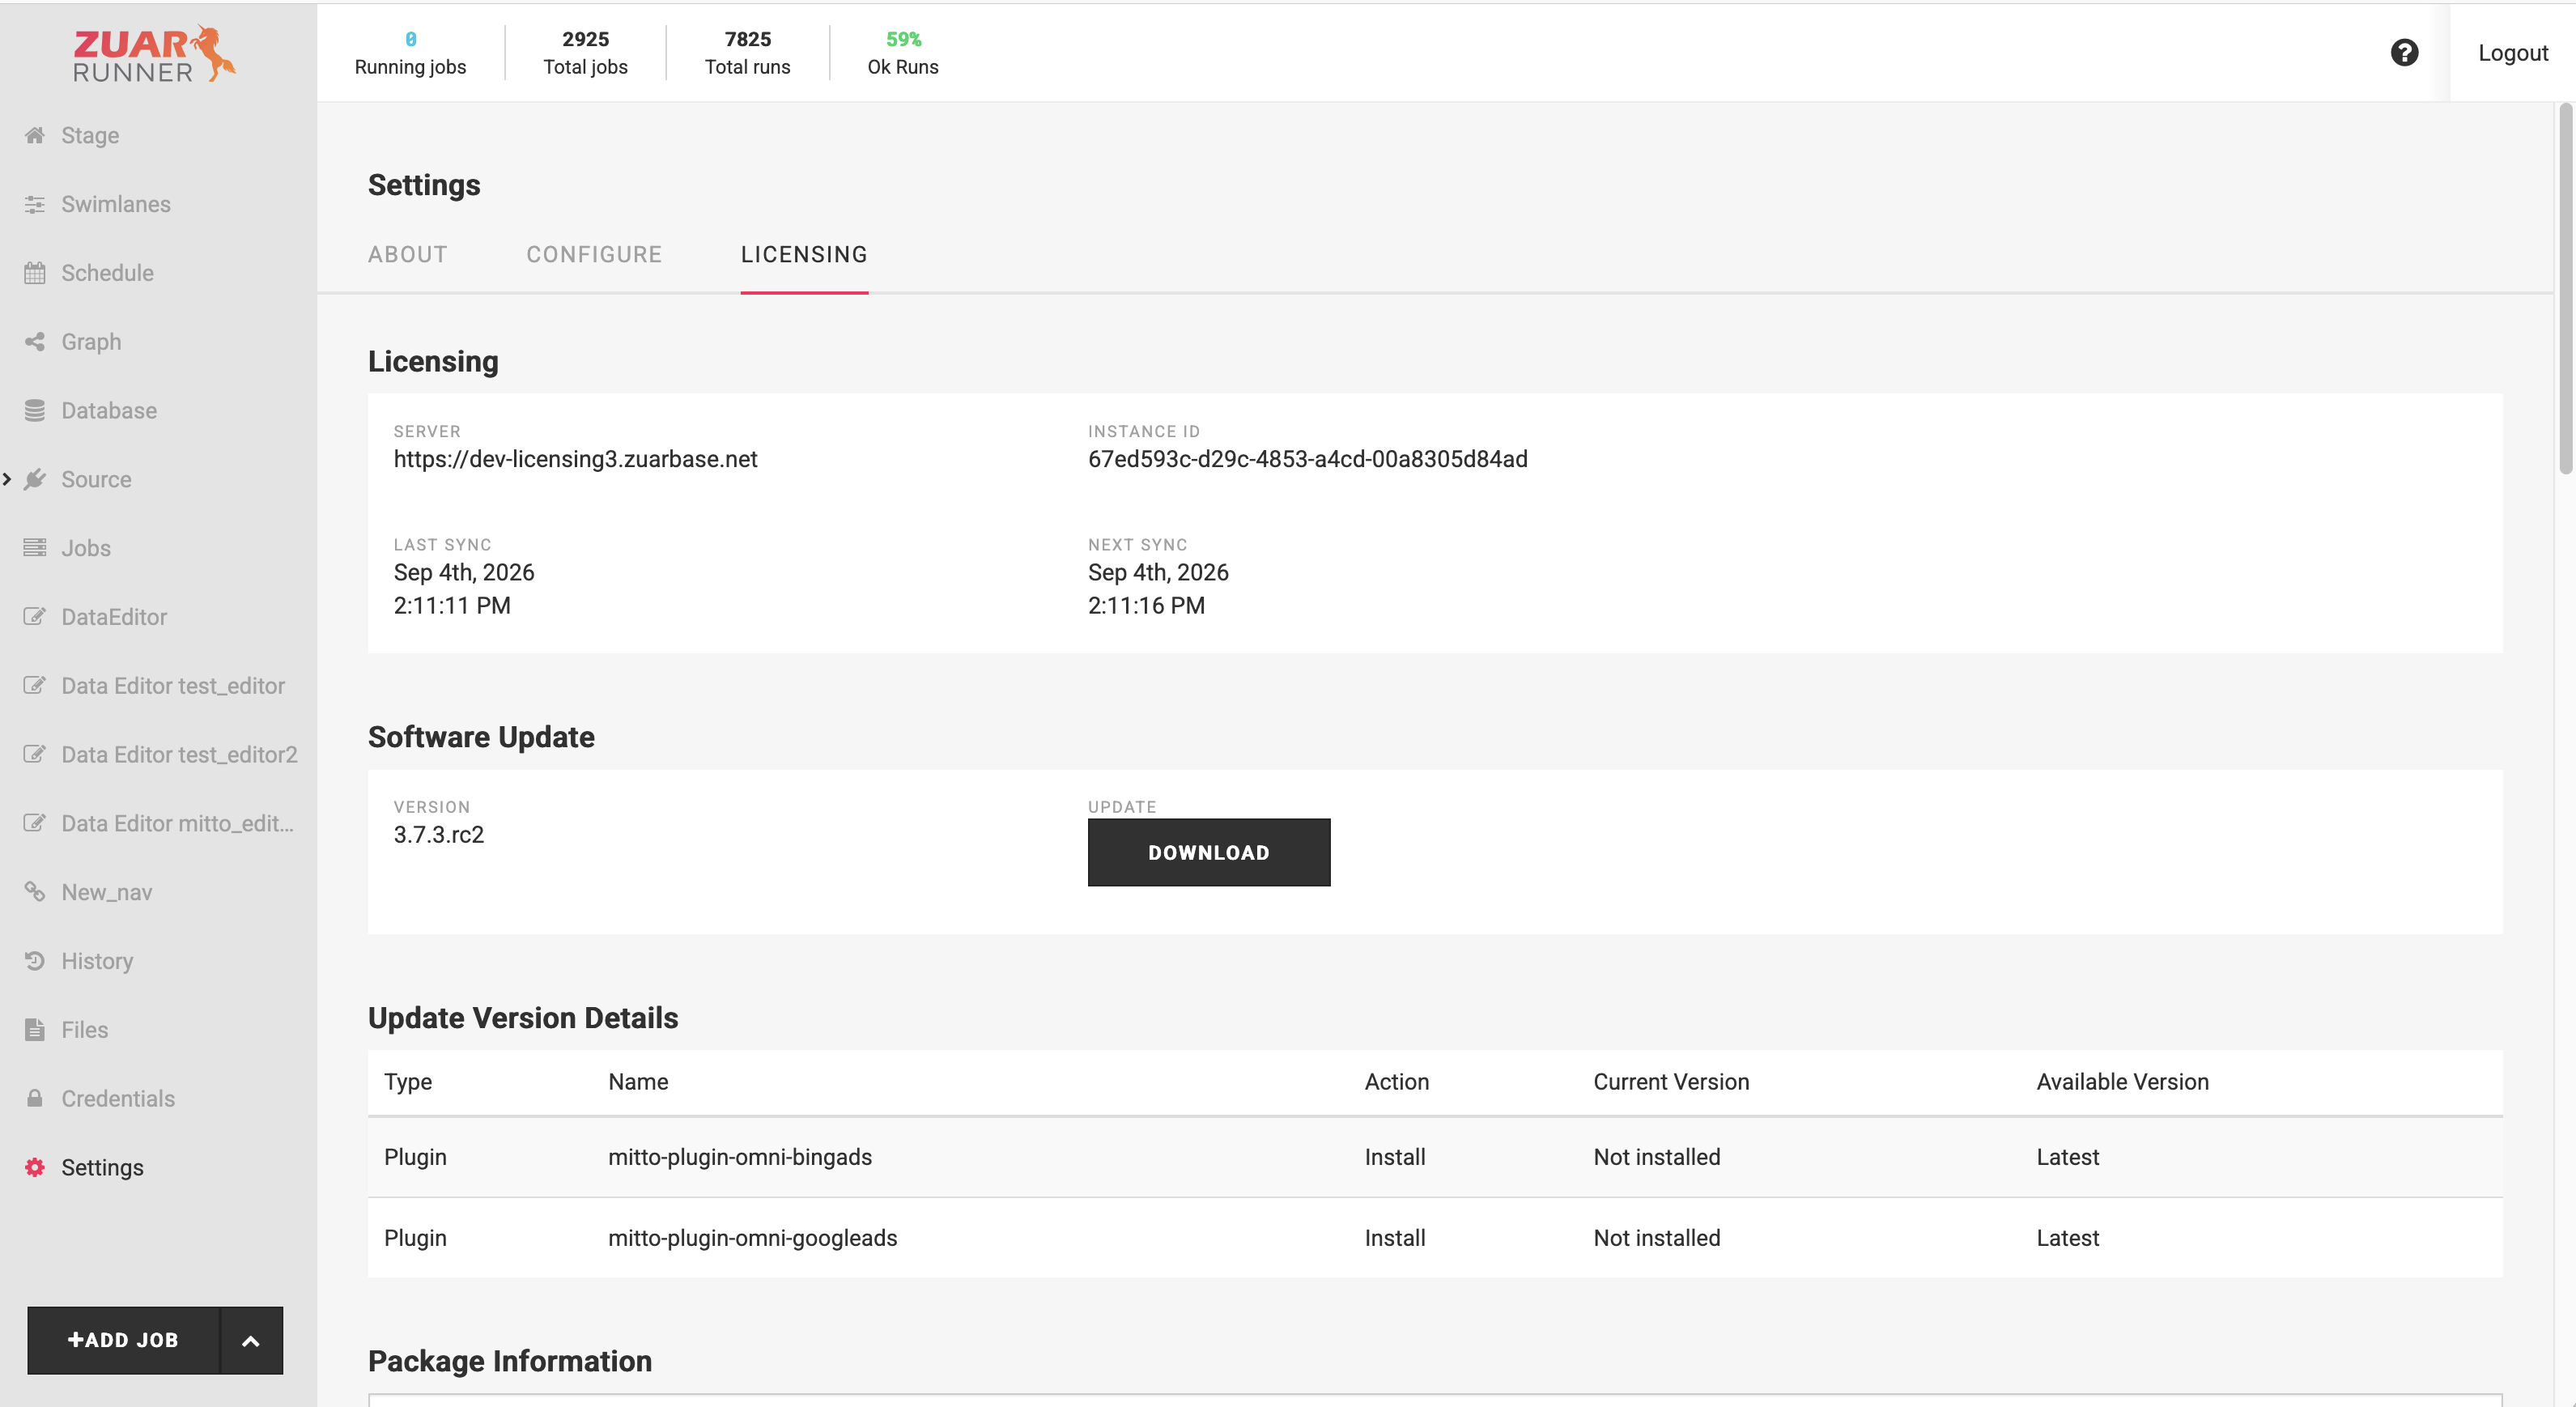Image resolution: width=2576 pixels, height=1407 pixels.
Task: Click Not installed in googleads row
Action: [1656, 1238]
